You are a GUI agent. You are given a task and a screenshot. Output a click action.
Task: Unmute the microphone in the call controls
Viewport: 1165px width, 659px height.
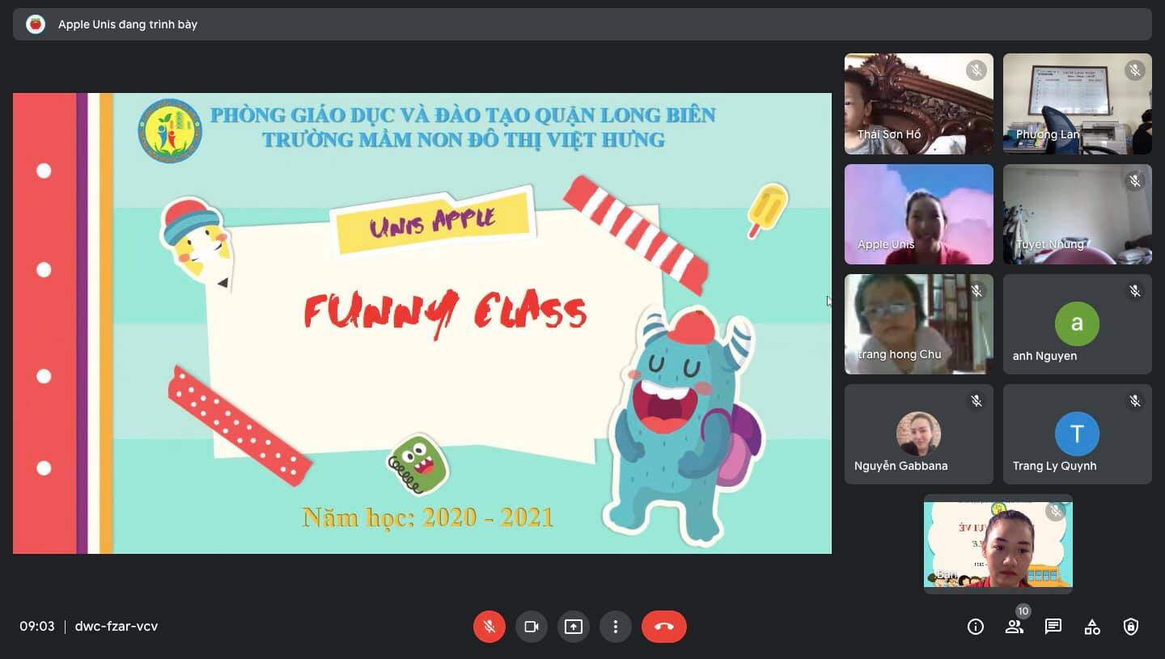tap(489, 627)
